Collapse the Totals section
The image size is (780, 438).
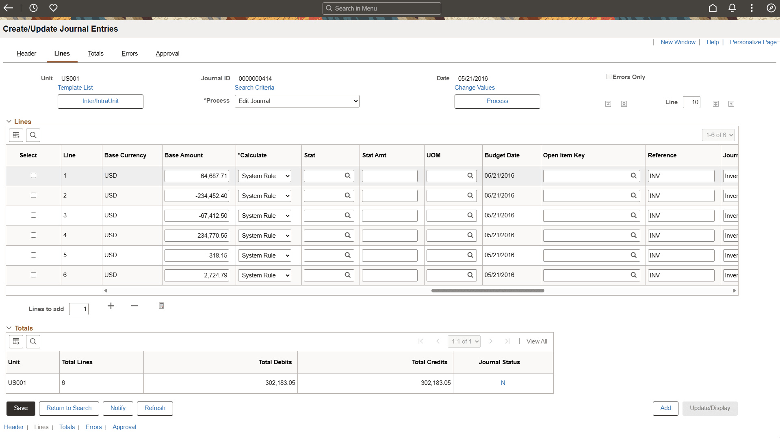point(9,328)
